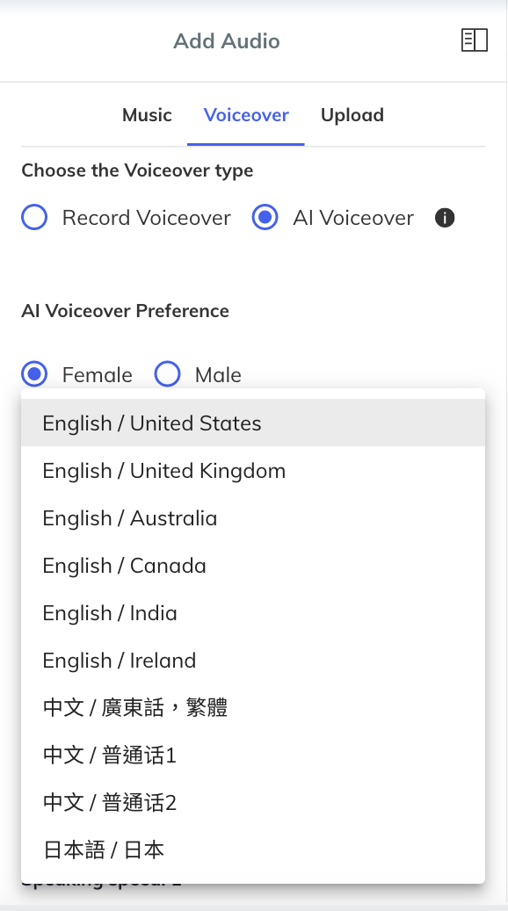The image size is (508, 911).
Task: Choose the Male voice option
Action: point(167,374)
